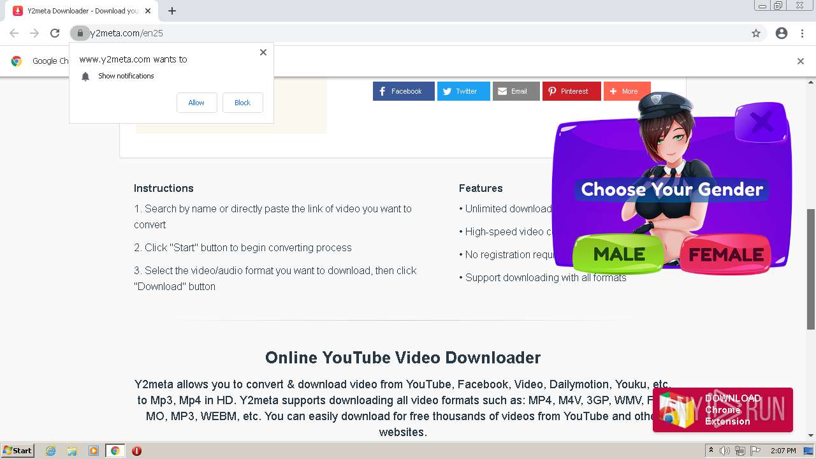Image resolution: width=816 pixels, height=459 pixels.
Task: Select the Y2meta Downloader tab
Action: pyautogui.click(x=83, y=11)
